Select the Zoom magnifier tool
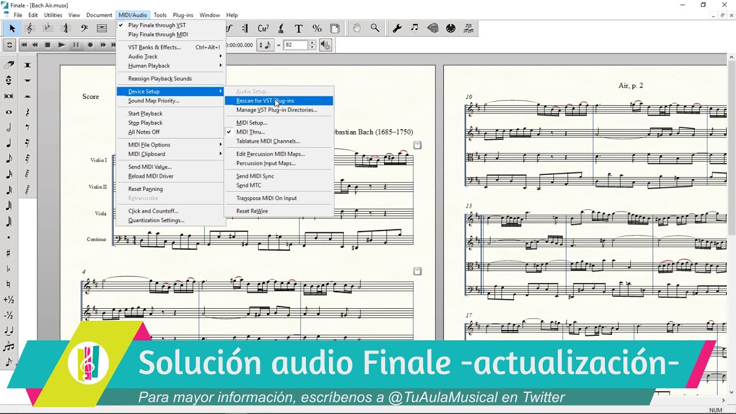This screenshot has height=414, width=736. click(375, 28)
